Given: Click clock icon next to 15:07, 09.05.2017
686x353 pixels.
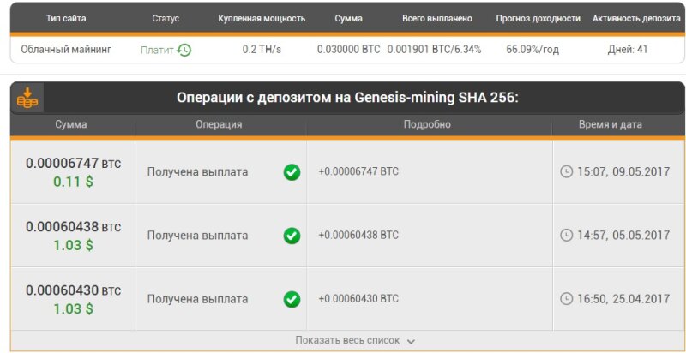Looking at the screenshot, I should 566,171.
